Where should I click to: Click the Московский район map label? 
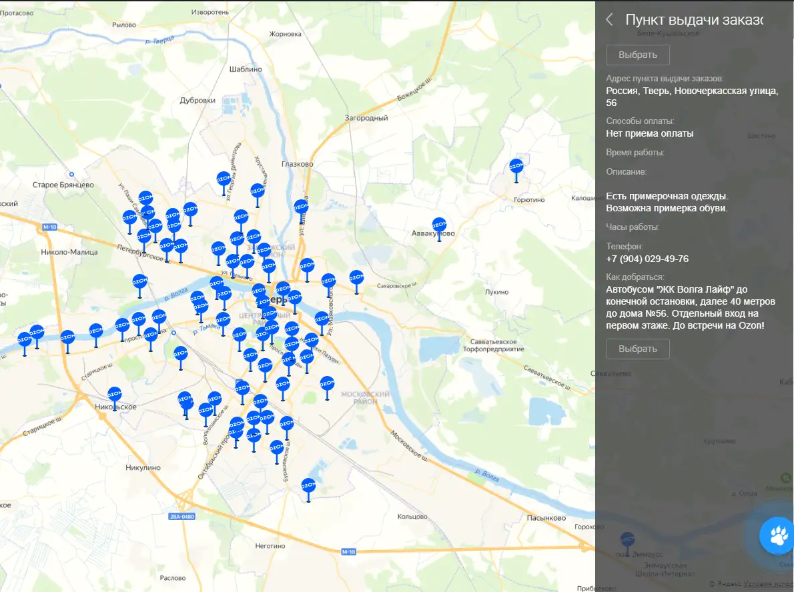365,398
